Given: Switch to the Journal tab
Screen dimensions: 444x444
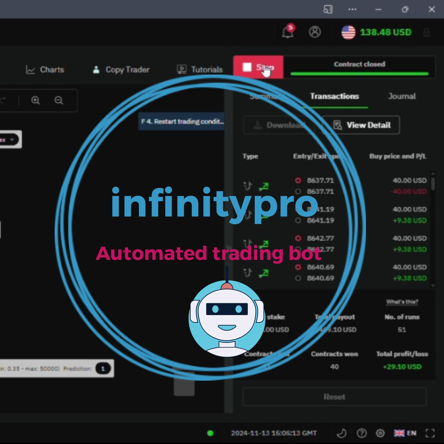Looking at the screenshot, I should coord(402,96).
